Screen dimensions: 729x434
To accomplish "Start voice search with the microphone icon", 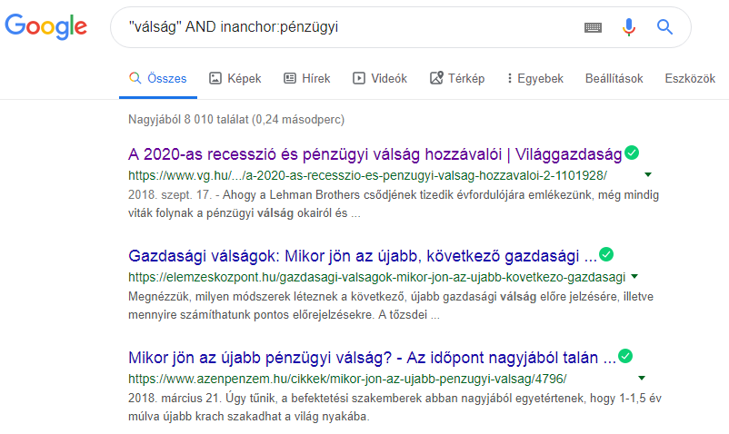I will [x=629, y=27].
